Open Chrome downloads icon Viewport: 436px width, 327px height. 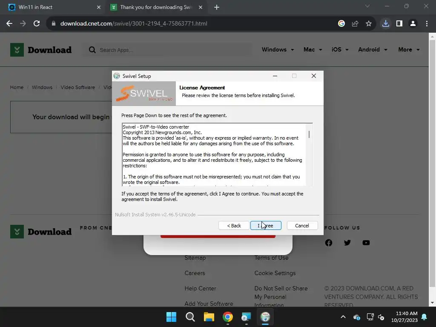pyautogui.click(x=386, y=24)
